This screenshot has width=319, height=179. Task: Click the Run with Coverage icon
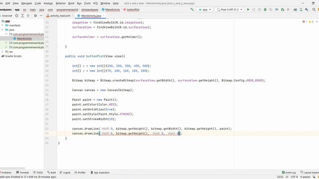[x=271, y=9]
